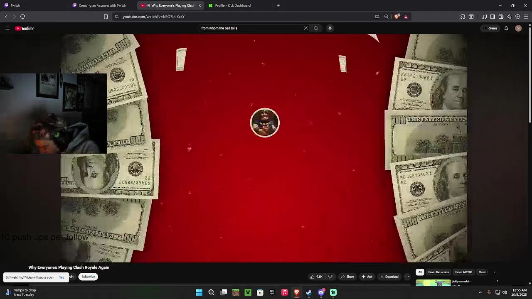Screen dimensions: 532x299
Task: Subscribe to the channel
Action: coord(88,277)
